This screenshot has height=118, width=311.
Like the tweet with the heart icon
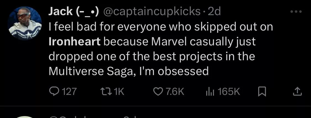coord(158,92)
